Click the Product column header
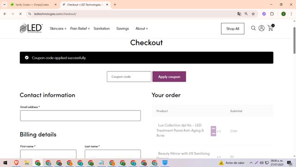 tap(162, 111)
